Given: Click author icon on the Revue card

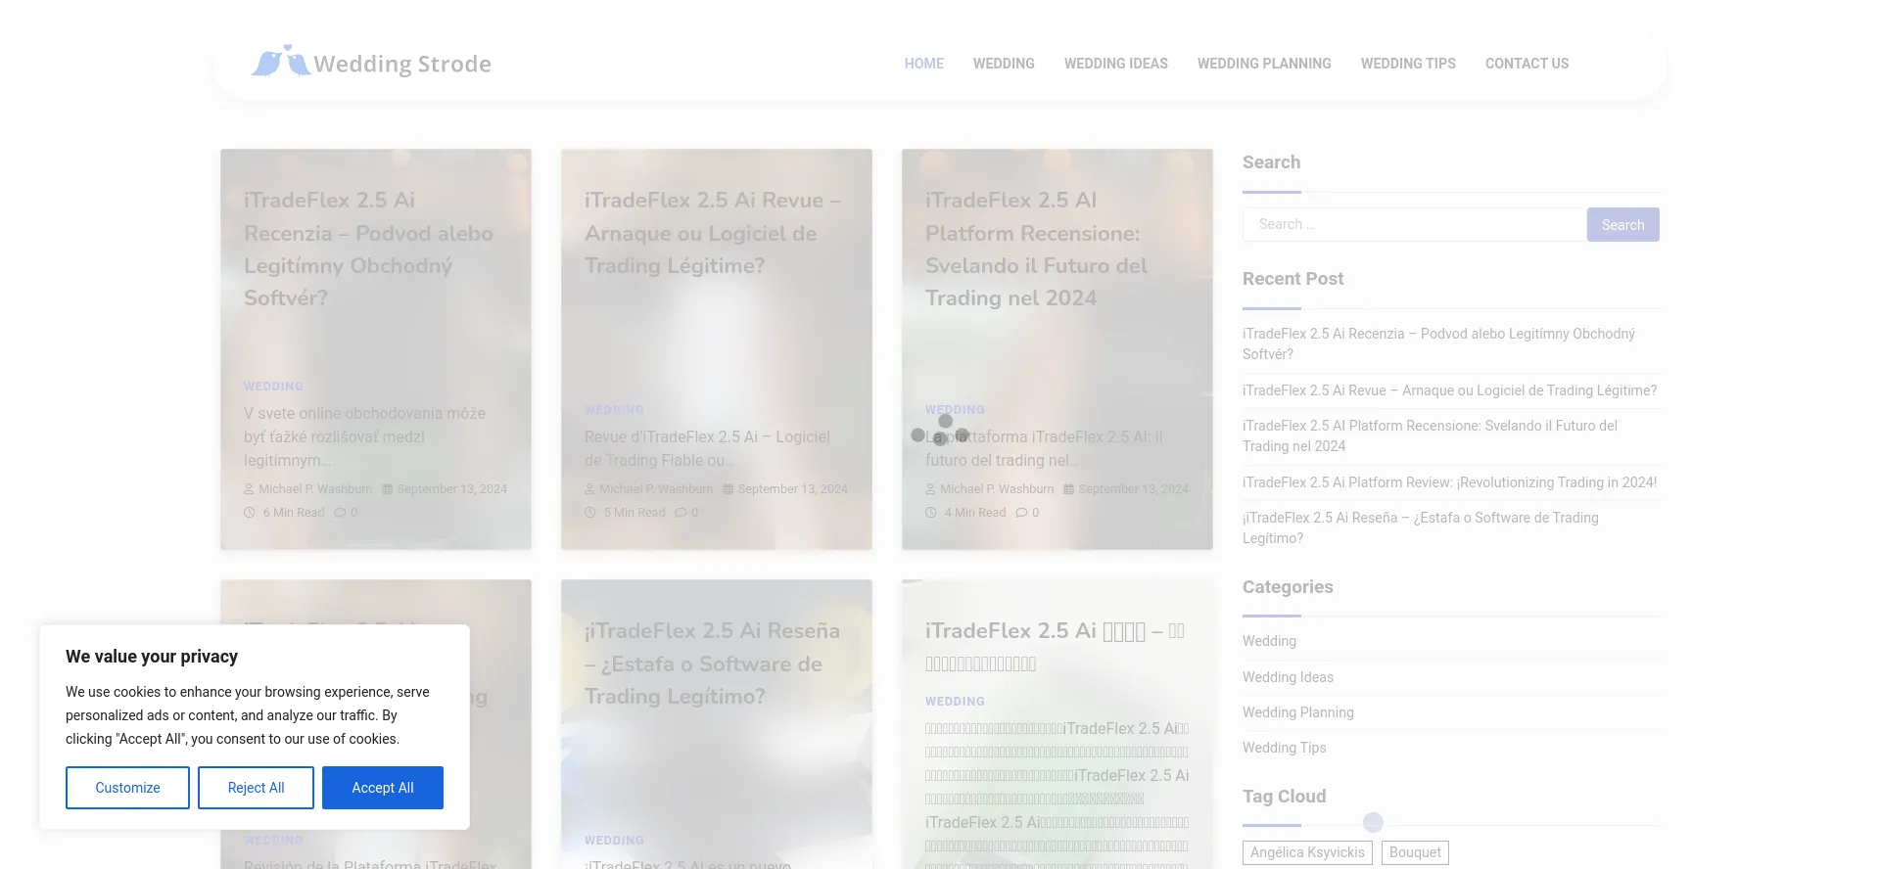Looking at the screenshot, I should click(589, 489).
